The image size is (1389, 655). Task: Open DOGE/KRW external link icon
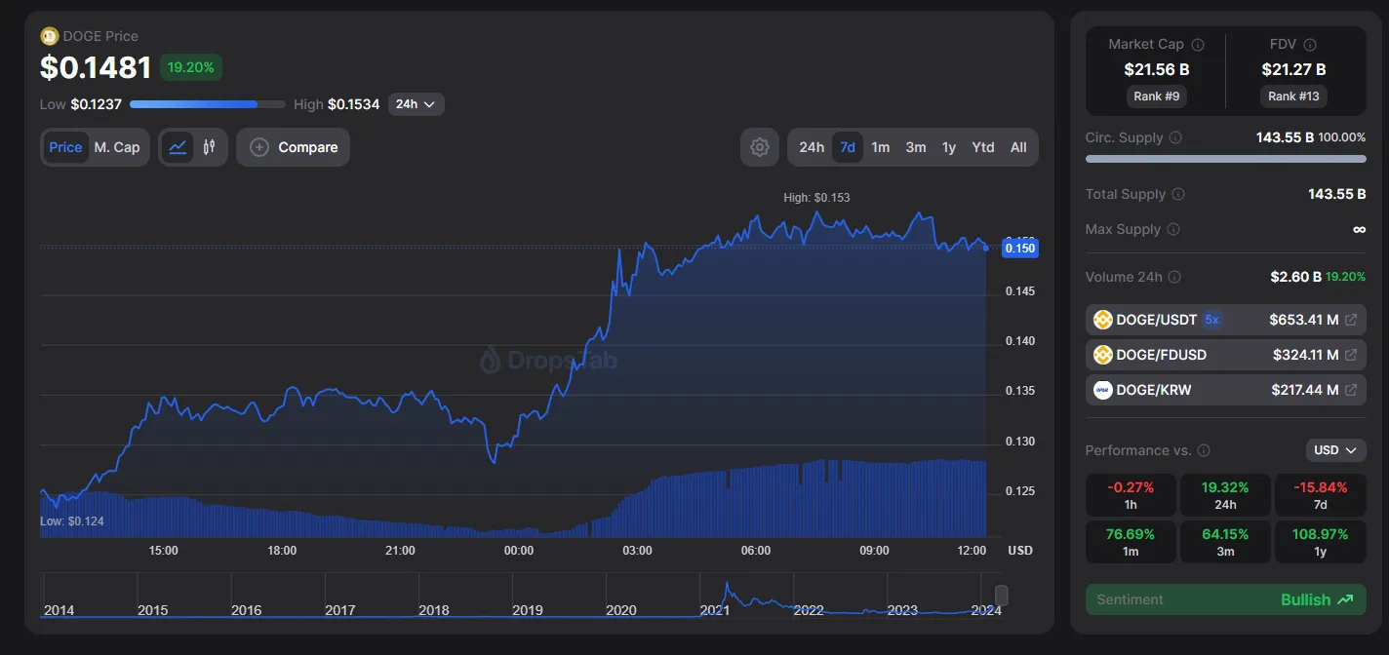click(1350, 390)
